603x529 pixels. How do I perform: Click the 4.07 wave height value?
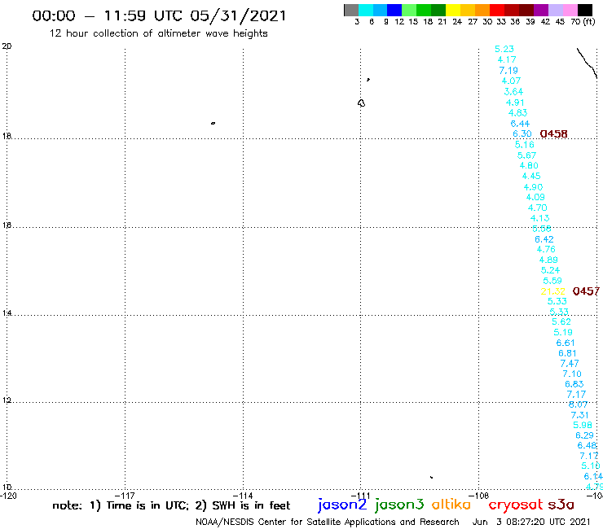click(511, 81)
